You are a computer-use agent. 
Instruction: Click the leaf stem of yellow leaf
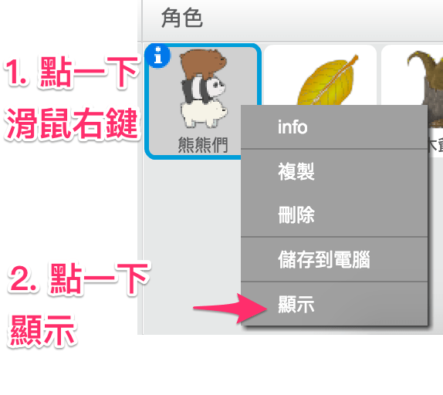353,60
